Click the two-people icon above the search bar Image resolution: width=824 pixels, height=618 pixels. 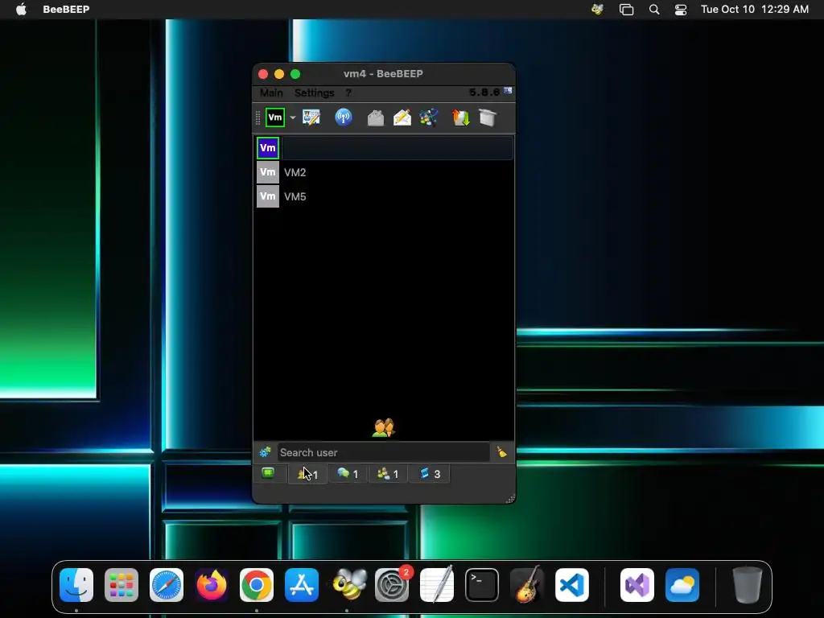point(384,428)
